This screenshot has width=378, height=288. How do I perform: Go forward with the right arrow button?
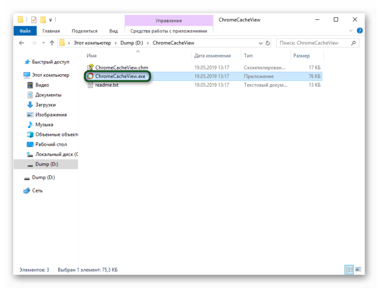[34, 43]
